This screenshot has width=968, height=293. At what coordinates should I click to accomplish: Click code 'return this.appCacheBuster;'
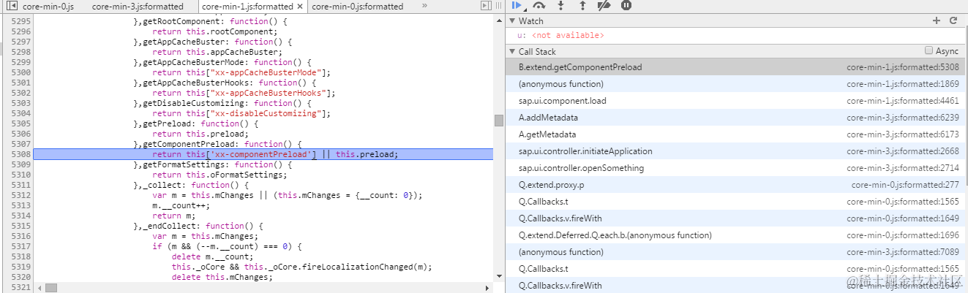click(217, 52)
